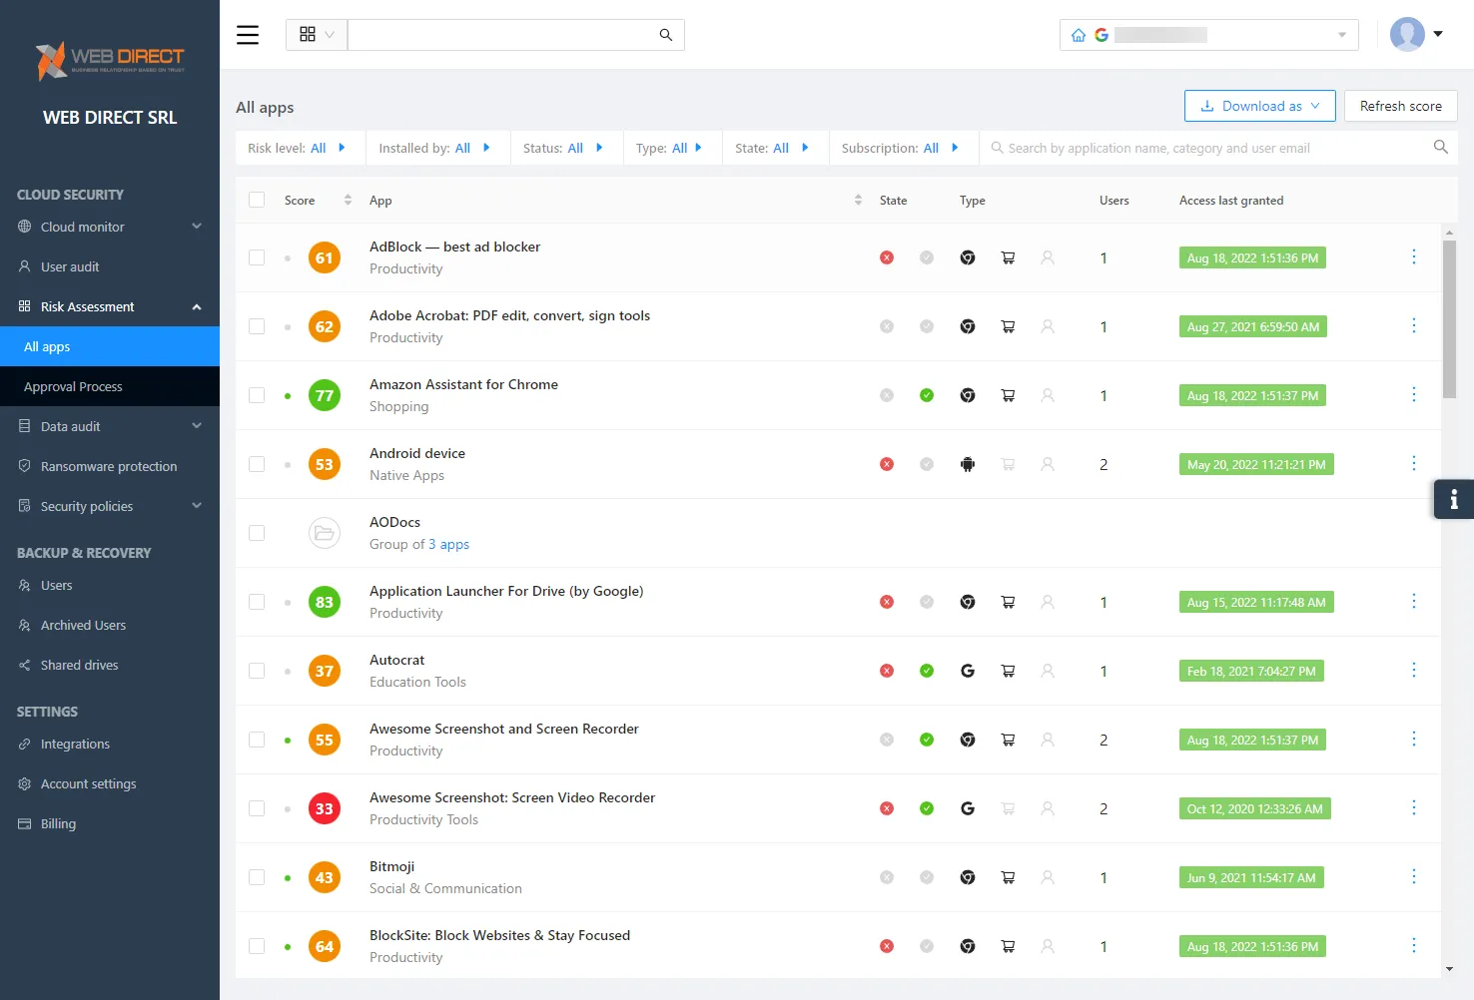Open the '3 apps' link under AODocs

pos(448,545)
